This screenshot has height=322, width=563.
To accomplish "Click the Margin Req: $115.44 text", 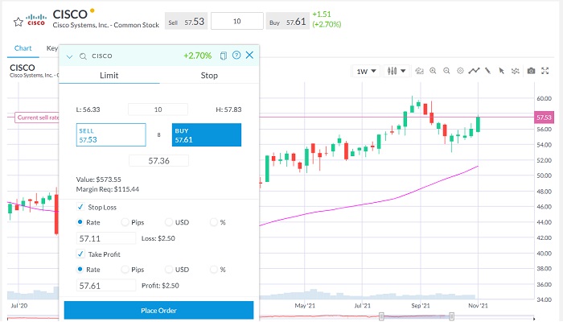I will point(108,189).
